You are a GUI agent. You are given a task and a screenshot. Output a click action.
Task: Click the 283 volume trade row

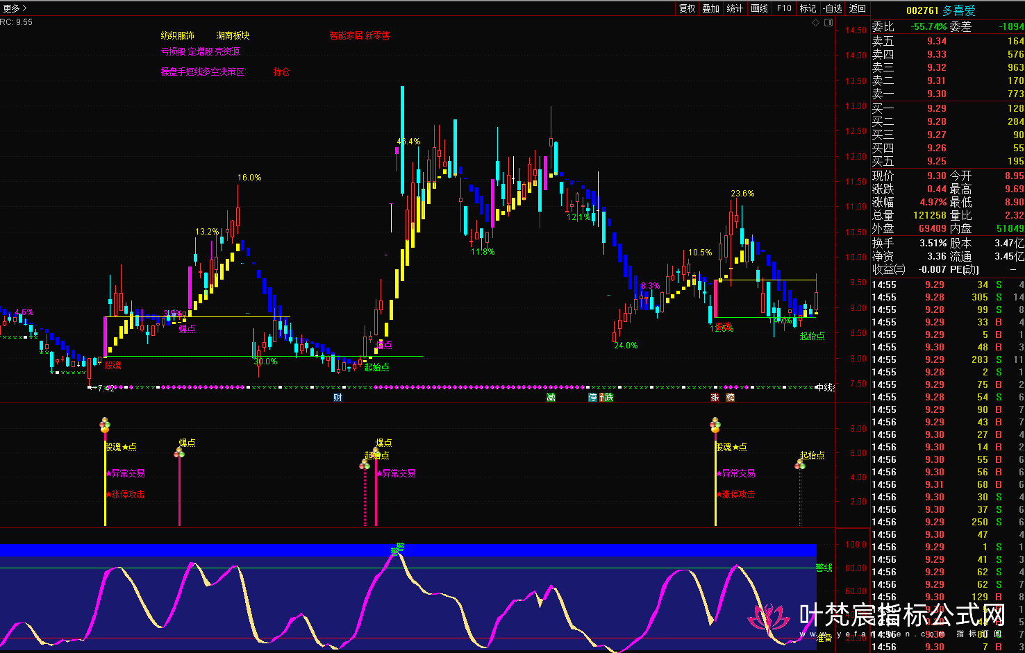click(x=947, y=359)
